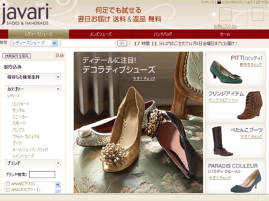Screen dimensions: 269x201
Task: Collapse the カテゴリー section
Action: tap(58, 89)
